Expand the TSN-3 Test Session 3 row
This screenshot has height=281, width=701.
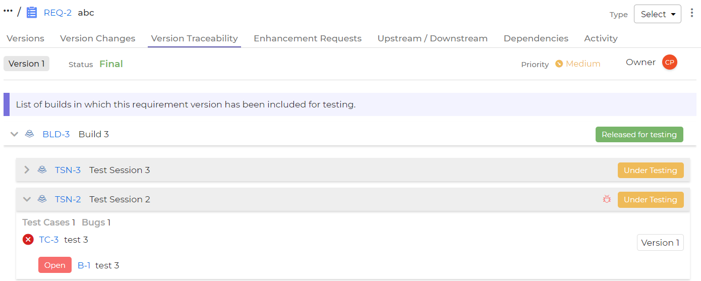27,170
